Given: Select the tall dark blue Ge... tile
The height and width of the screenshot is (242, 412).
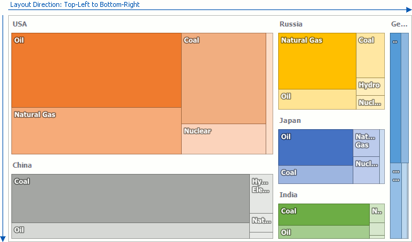Looking at the screenshot, I should [396, 98].
